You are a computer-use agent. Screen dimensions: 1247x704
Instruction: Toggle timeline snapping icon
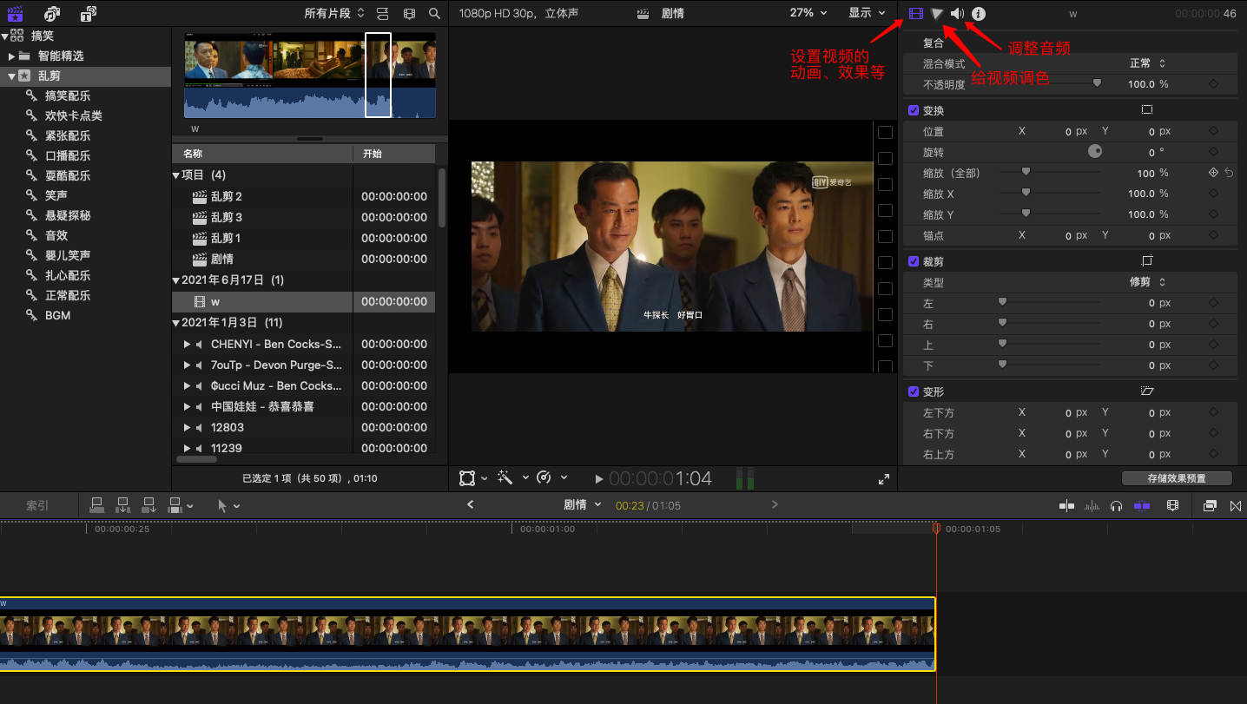[1142, 505]
